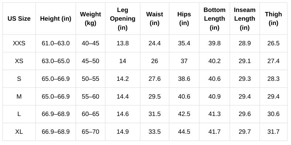Select the 45–50 weight cell
Image resolution: width=291 pixels, height=145 pixels.
[x=91, y=61]
